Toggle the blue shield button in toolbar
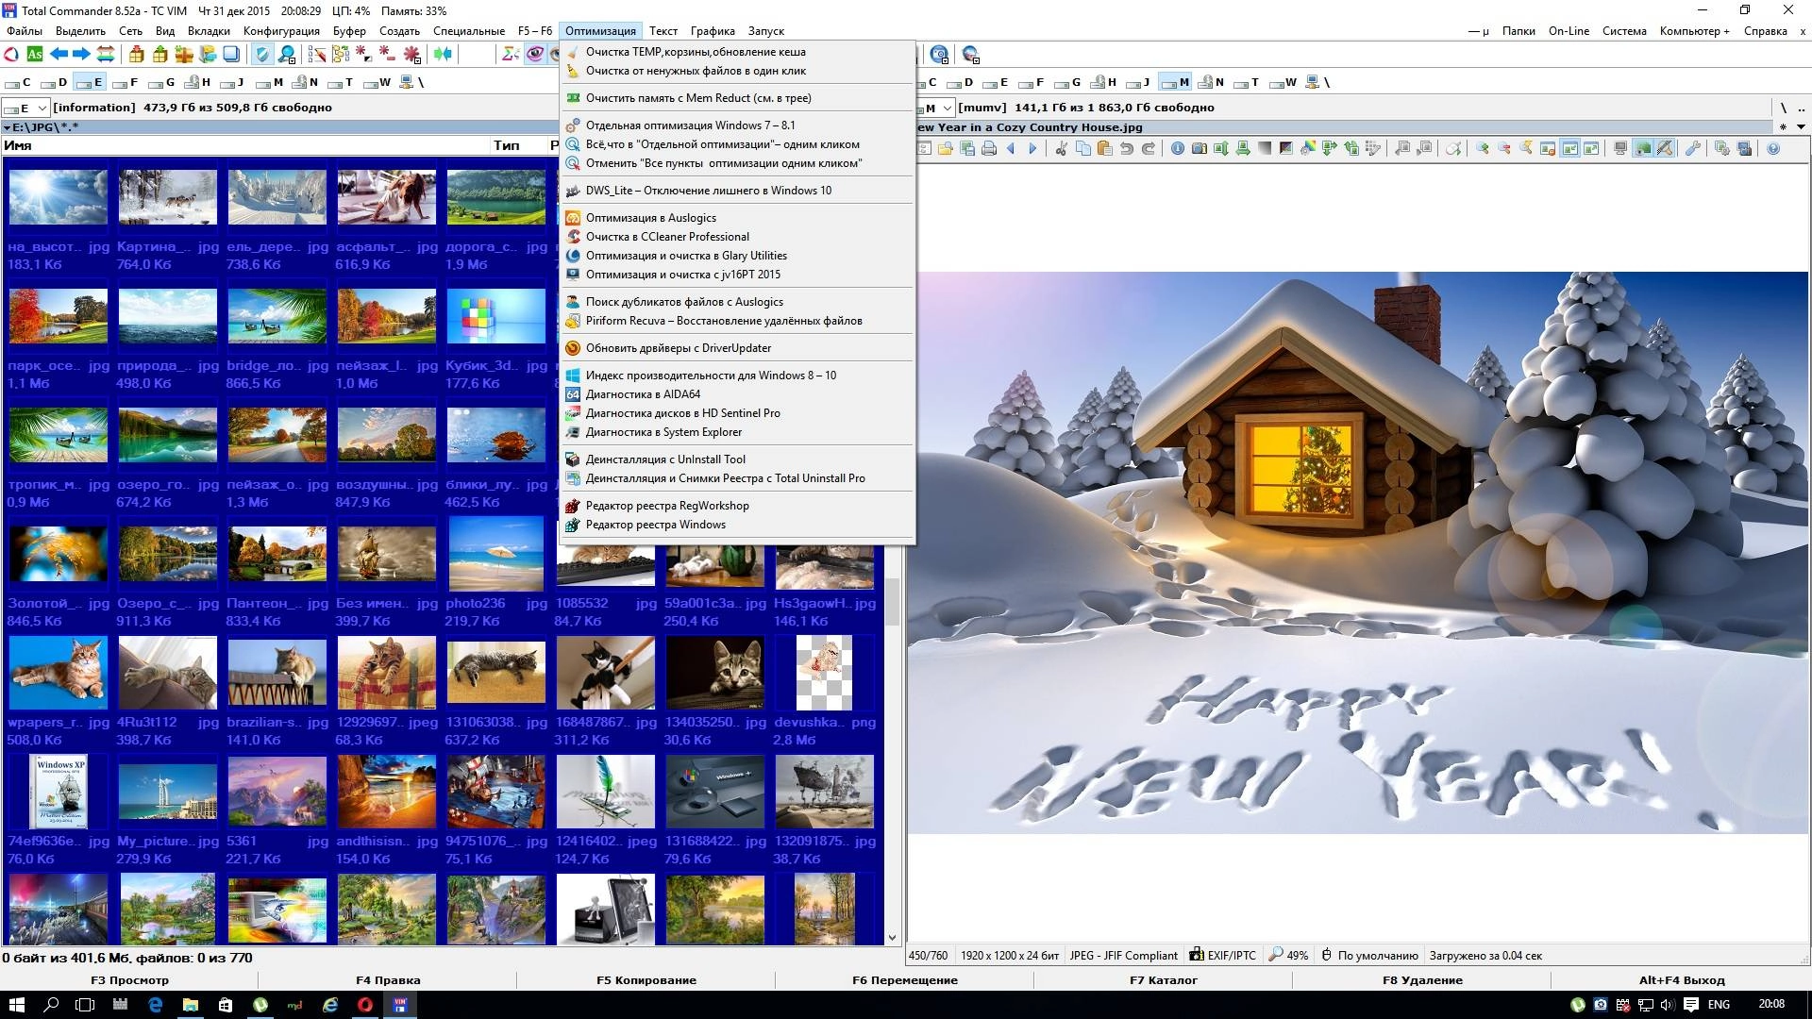Screen dimensions: 1812x1019 pyautogui.click(x=261, y=54)
